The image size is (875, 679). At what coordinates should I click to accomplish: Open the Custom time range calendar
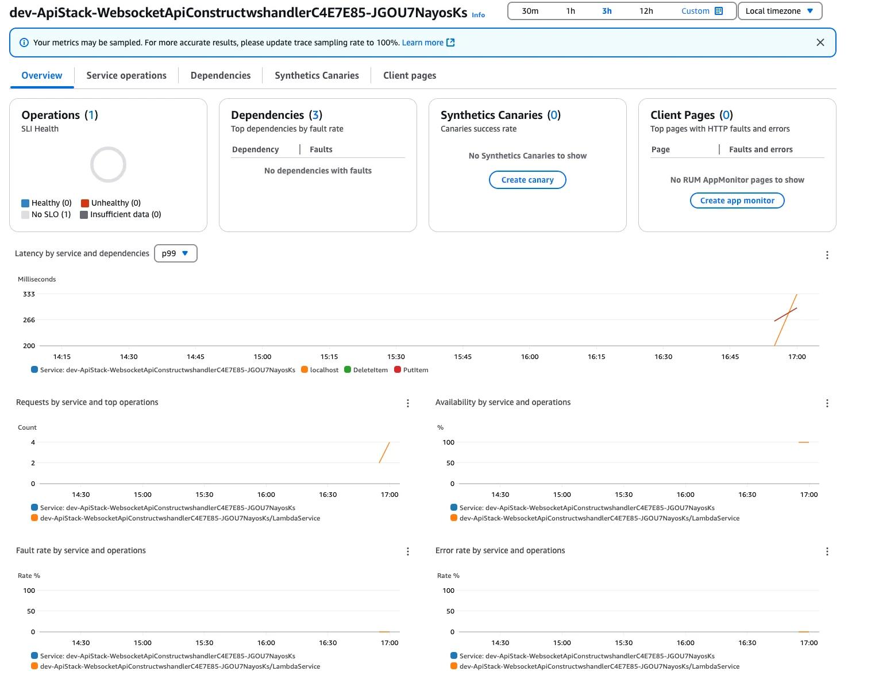[x=701, y=11]
